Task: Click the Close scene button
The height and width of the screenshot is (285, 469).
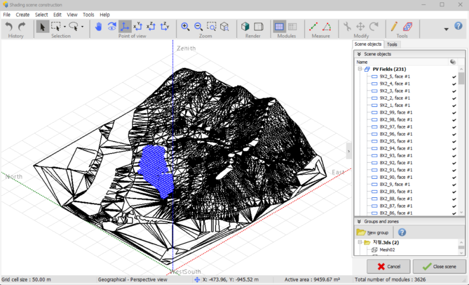Action: [x=439, y=266]
